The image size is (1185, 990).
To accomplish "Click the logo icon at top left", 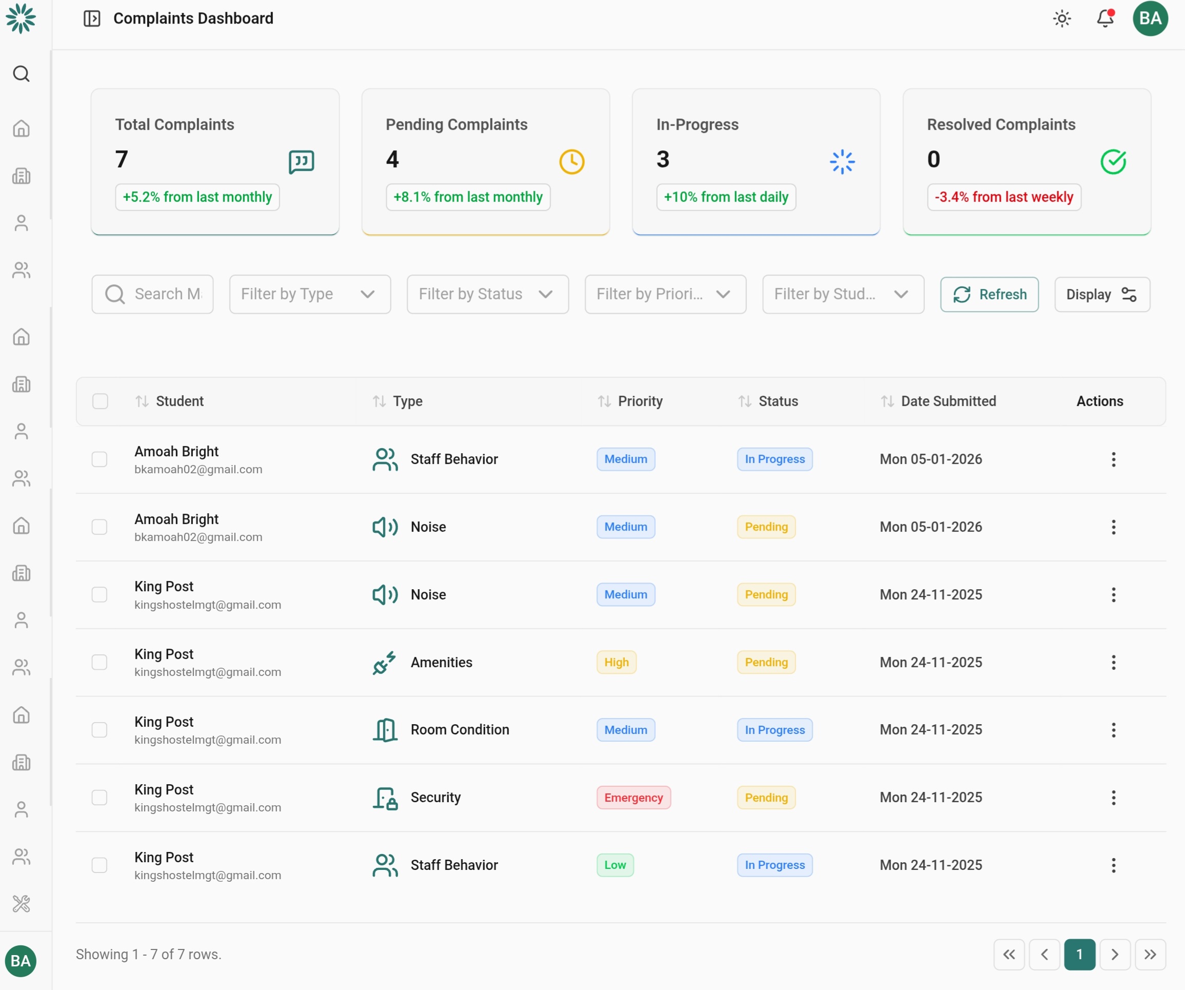I will (21, 18).
